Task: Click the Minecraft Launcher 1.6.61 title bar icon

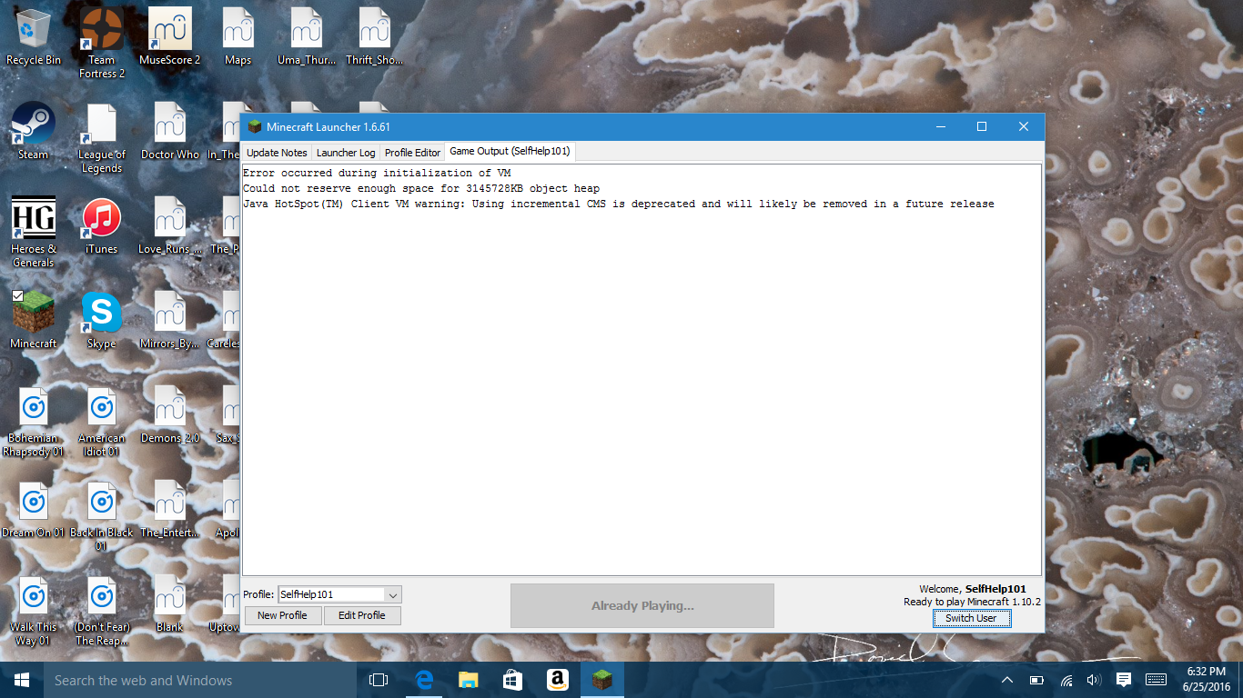Action: tap(255, 127)
